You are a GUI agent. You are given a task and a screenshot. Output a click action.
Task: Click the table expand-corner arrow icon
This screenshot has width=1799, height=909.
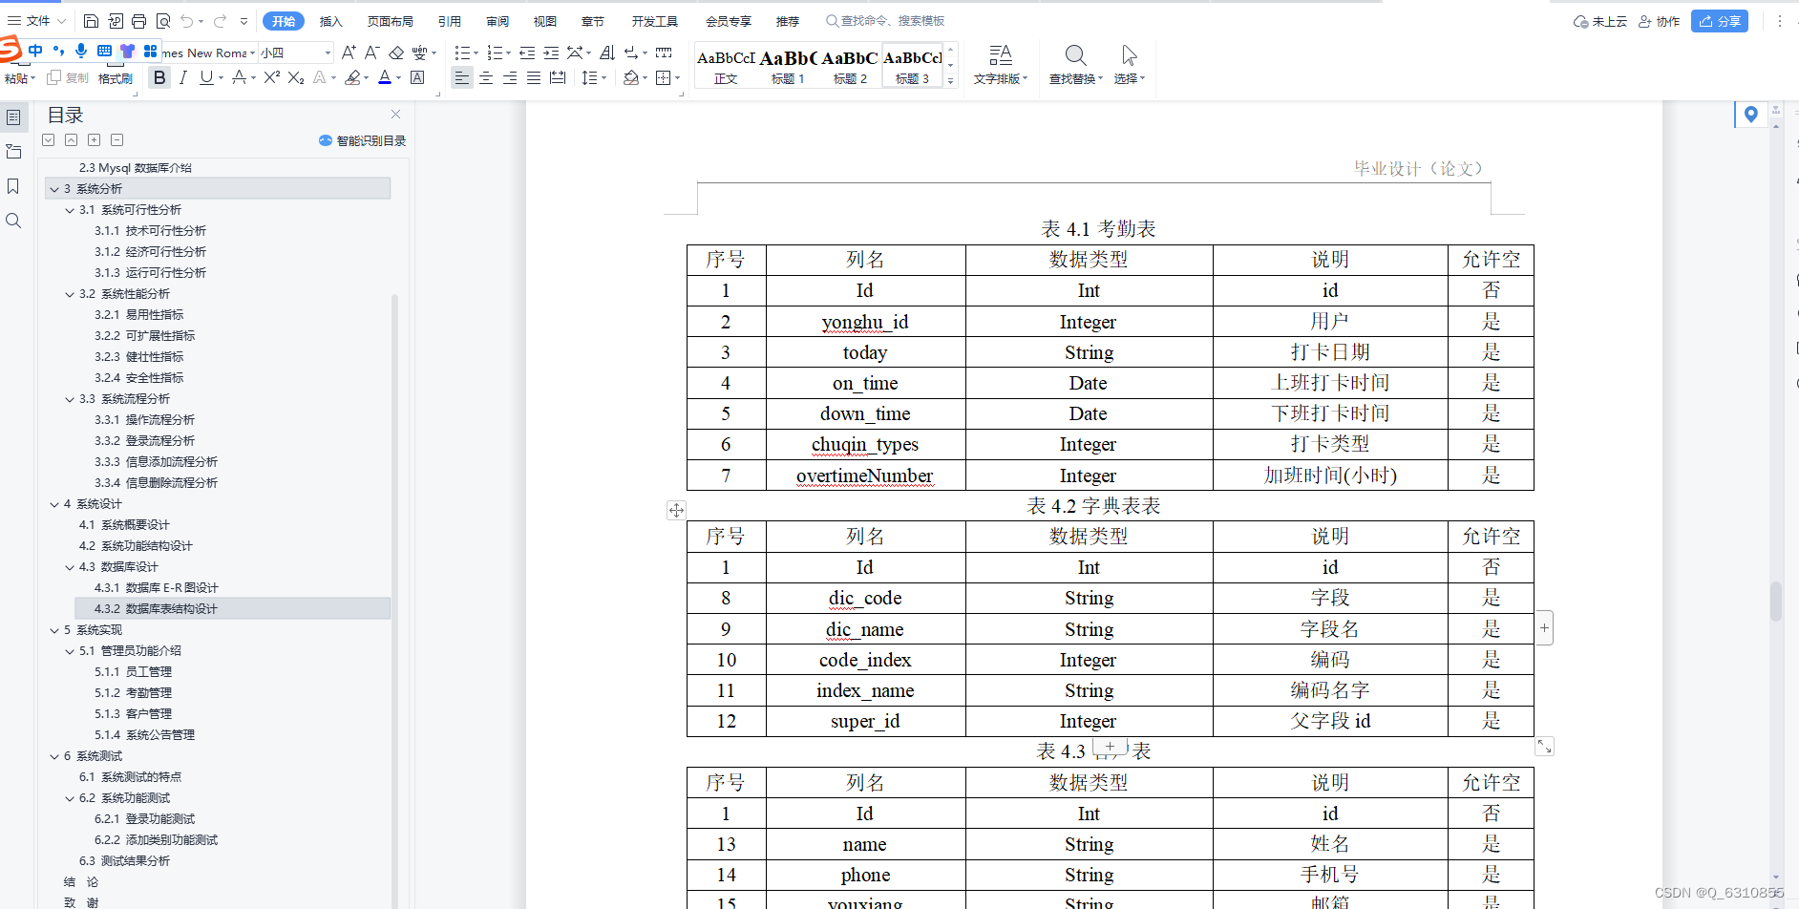1544,747
